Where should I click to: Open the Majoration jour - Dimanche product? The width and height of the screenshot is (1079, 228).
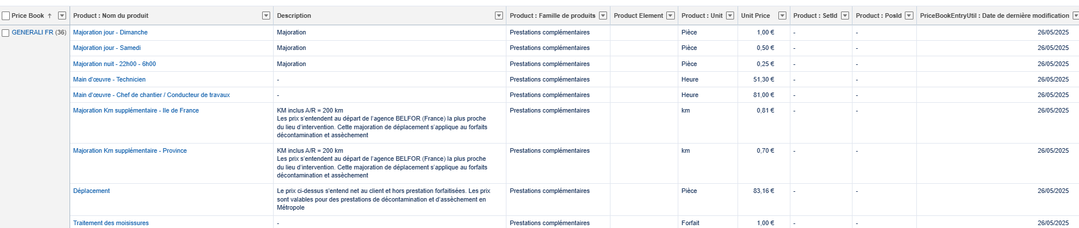[110, 32]
